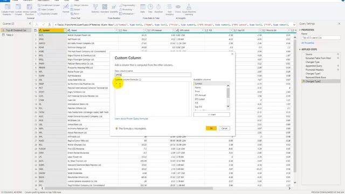Open the EPS Latest column filter dropdown

(203, 30)
